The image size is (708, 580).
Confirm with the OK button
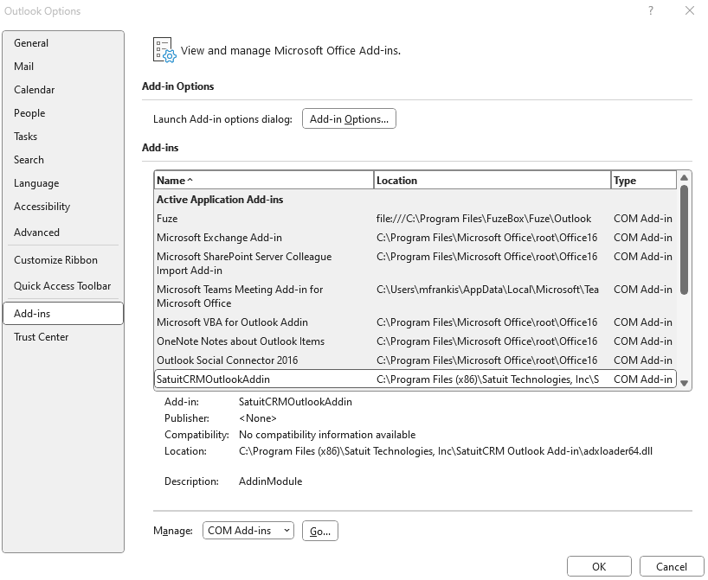coord(599,567)
